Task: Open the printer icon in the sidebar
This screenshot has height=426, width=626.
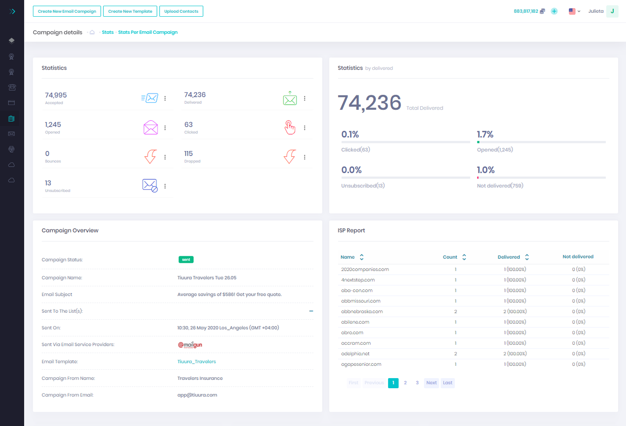Action: pos(11,149)
